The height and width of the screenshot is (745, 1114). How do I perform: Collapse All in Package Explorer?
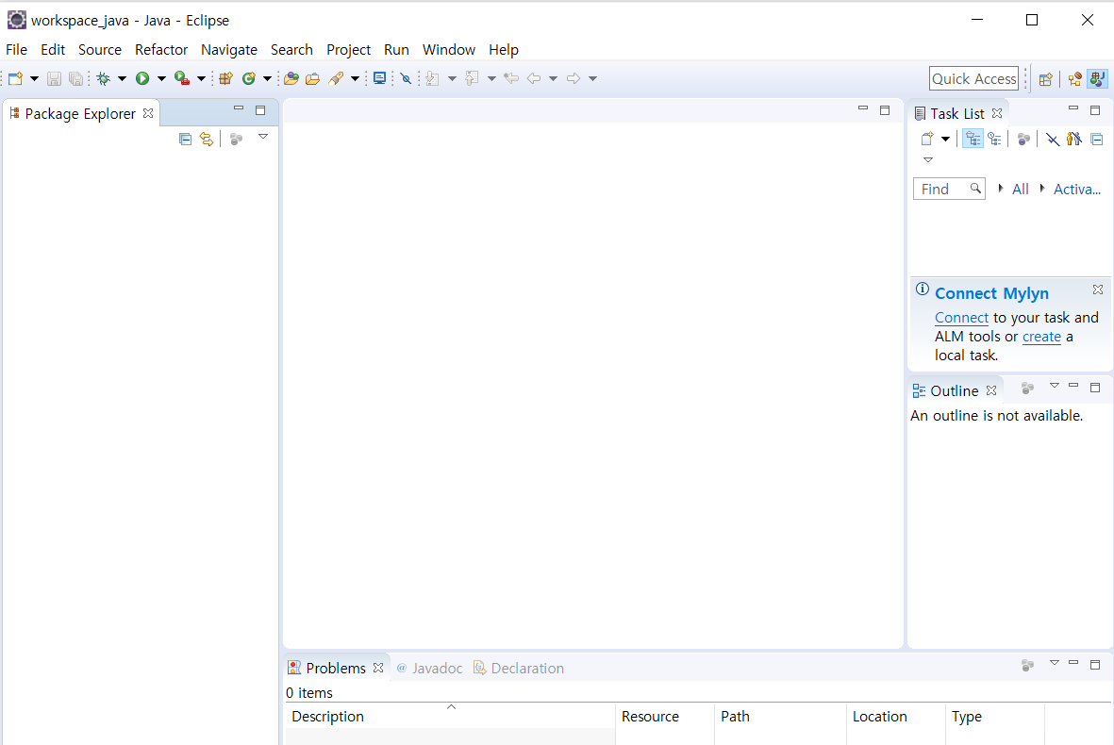coord(186,140)
